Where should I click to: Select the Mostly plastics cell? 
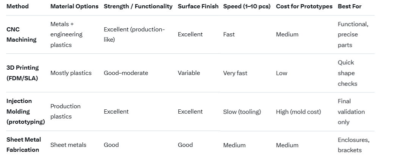pos(71,73)
